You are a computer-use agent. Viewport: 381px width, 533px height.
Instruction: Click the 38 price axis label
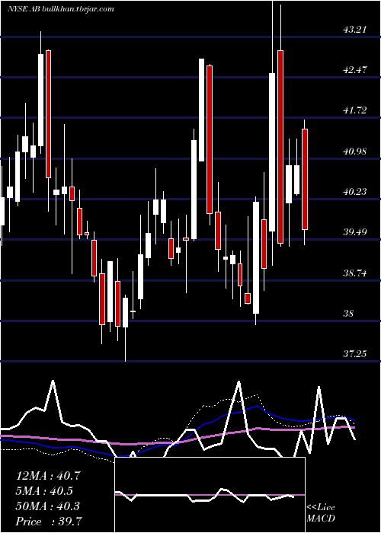tap(348, 314)
